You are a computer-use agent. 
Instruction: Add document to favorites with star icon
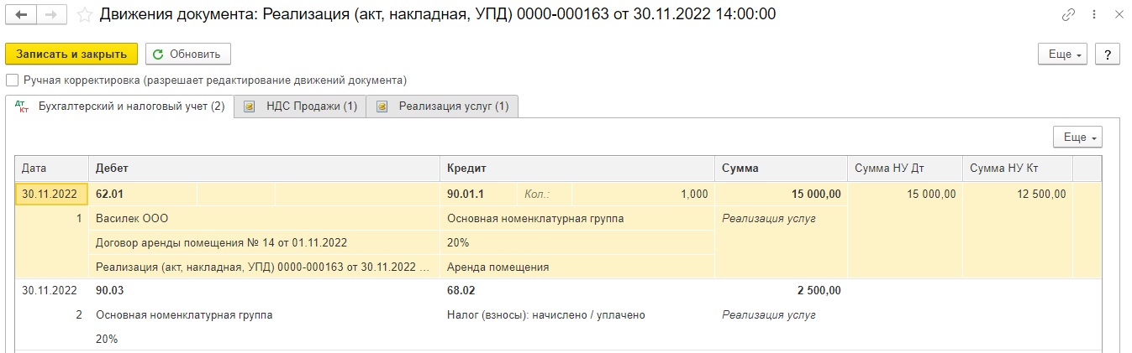[x=85, y=14]
